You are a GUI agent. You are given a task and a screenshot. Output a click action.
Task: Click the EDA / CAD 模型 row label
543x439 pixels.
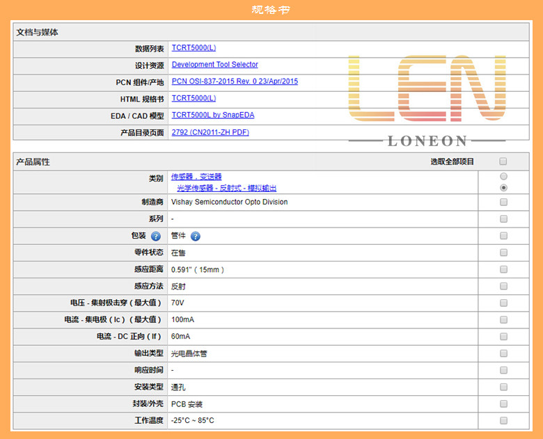click(x=137, y=116)
